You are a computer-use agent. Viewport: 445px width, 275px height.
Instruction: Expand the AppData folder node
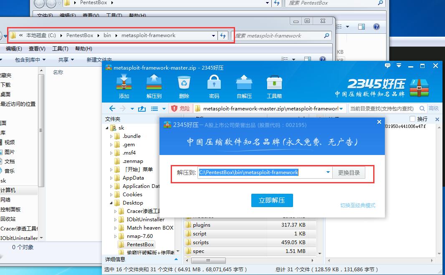(111, 178)
